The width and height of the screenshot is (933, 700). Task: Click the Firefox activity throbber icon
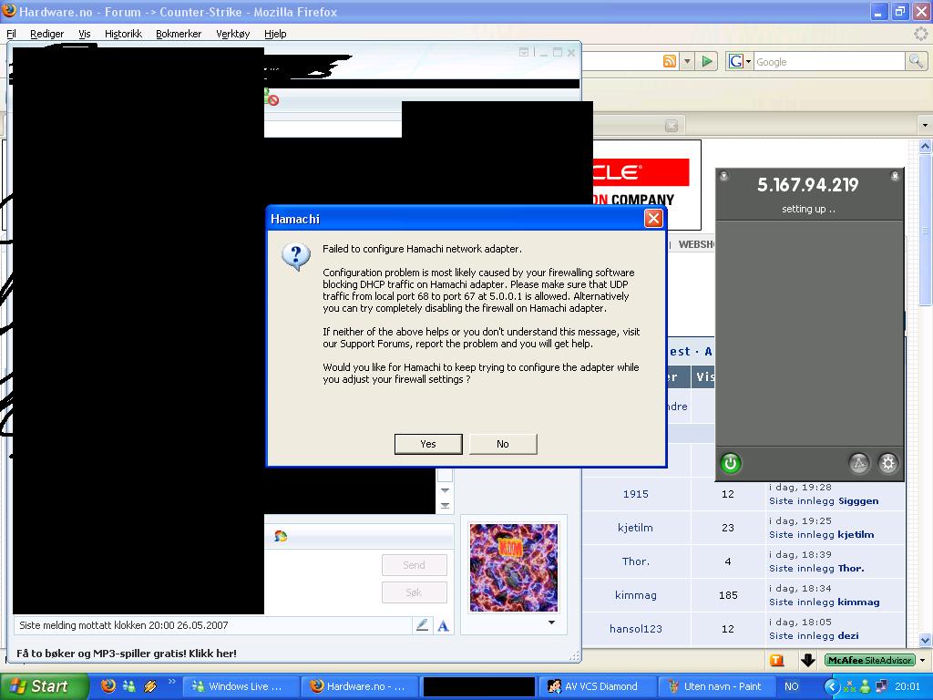tap(920, 34)
